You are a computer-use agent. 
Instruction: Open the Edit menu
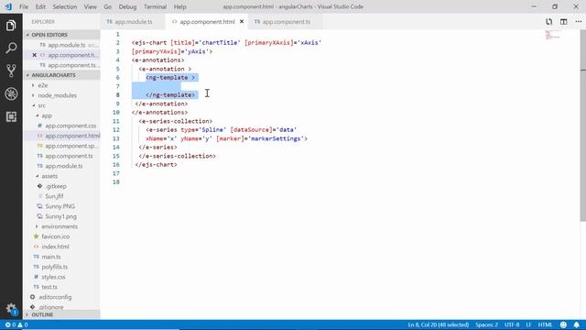40,6
